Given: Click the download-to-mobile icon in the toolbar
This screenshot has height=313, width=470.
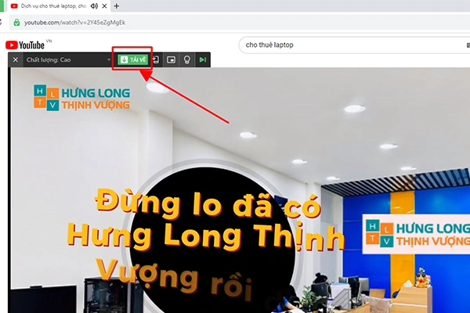Looking at the screenshot, I should tap(156, 59).
